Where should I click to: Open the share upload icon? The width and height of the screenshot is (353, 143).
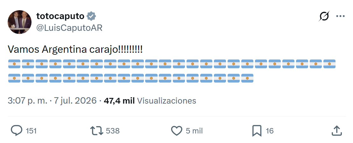point(337,131)
